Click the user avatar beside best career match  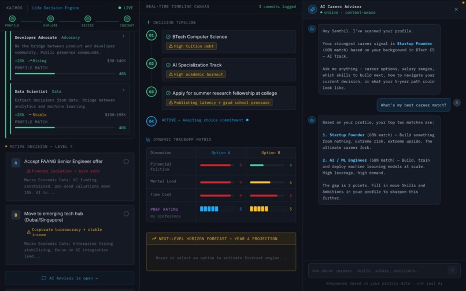tap(457, 103)
